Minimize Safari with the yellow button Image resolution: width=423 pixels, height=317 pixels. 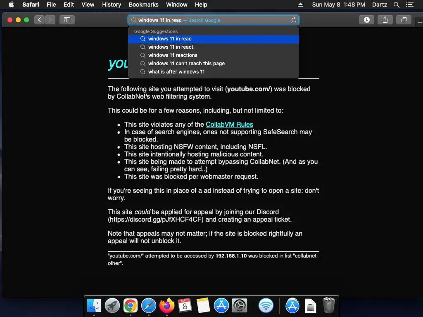pyautogui.click(x=18, y=20)
